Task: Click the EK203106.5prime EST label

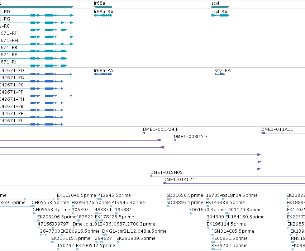Action: tap(57, 217)
